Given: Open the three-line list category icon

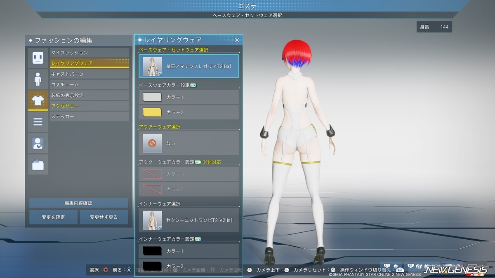Looking at the screenshot, I should point(38,122).
